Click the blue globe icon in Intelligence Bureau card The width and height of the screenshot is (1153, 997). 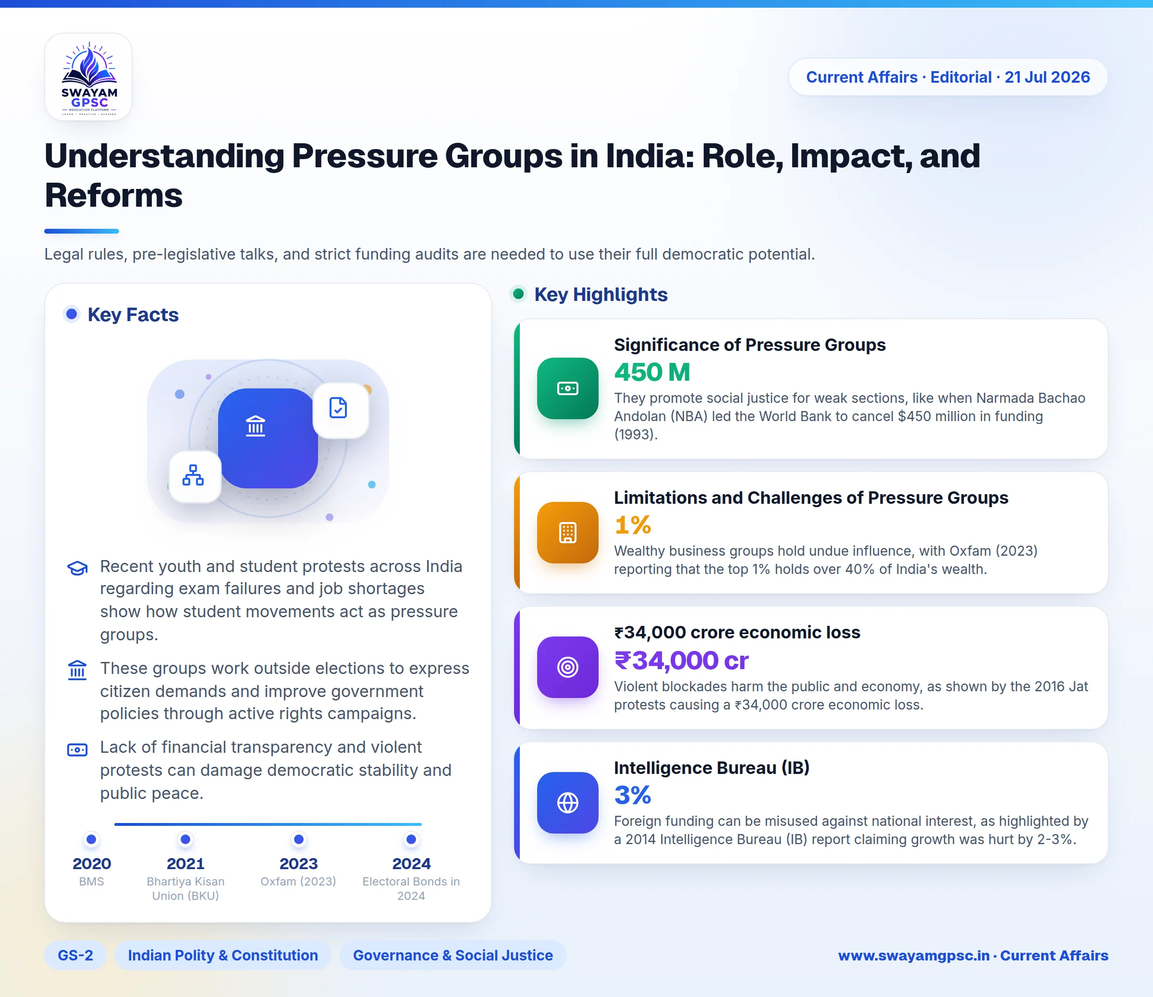tap(567, 802)
